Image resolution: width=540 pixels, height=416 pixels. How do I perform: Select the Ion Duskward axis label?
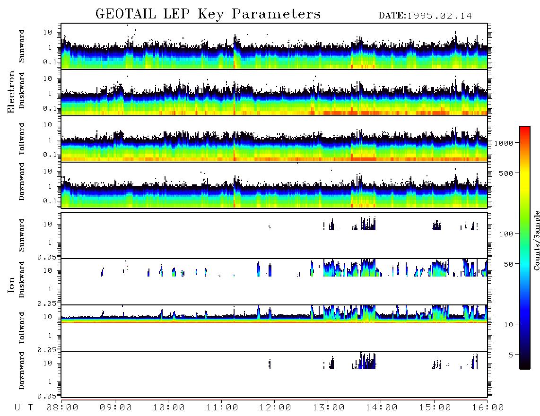point(22,280)
